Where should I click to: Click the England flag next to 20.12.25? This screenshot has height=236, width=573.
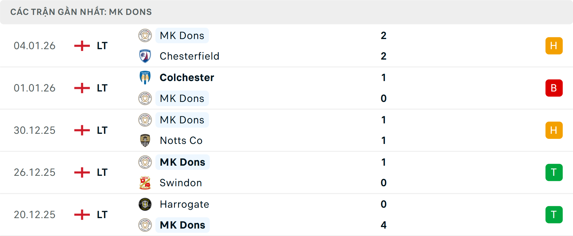(82, 214)
